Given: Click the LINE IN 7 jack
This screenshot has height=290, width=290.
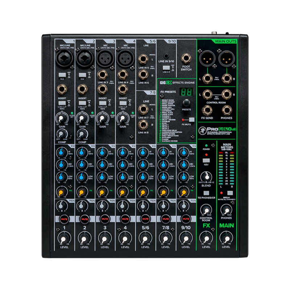Looking at the screenshot, I should [143, 109].
